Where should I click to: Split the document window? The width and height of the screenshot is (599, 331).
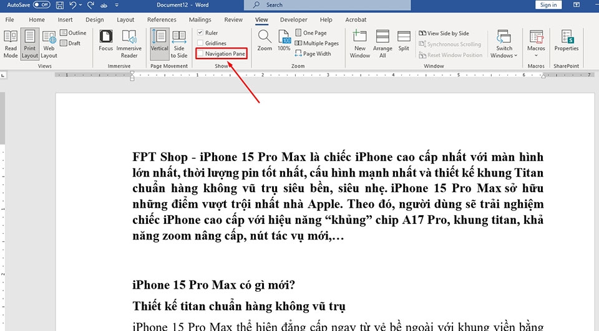click(404, 40)
